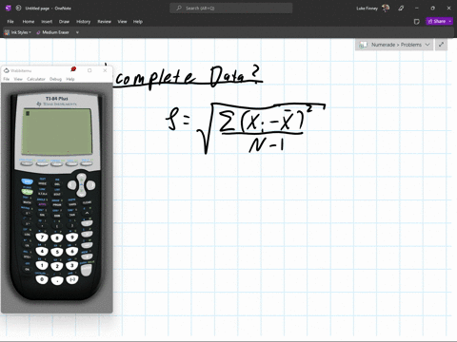Click the calculator's number 3 key

click(x=72, y=265)
